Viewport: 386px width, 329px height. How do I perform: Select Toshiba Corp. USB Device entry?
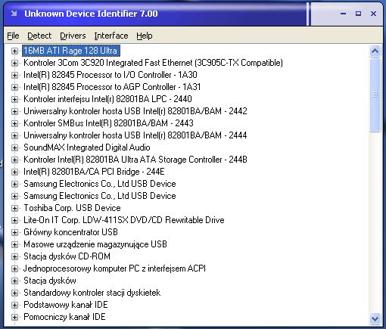(x=72, y=208)
